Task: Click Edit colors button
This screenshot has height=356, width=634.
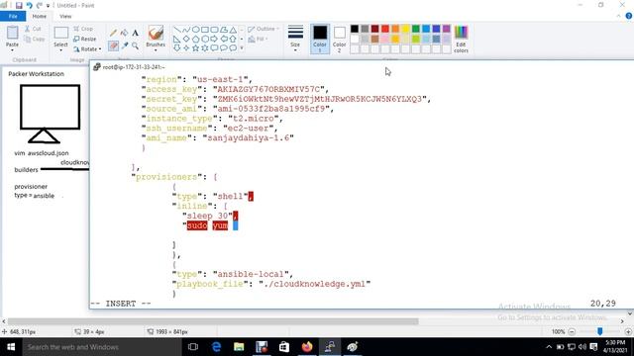Action: point(461,39)
